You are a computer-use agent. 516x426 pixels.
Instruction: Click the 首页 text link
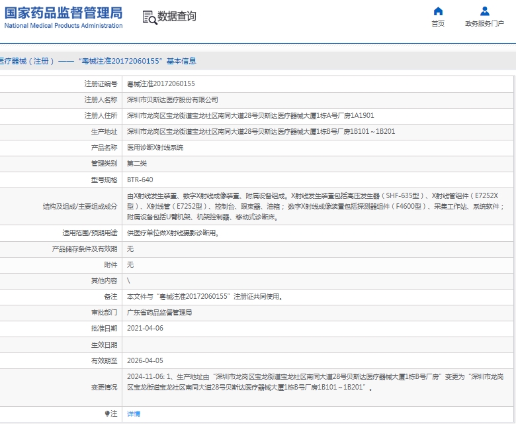pos(438,23)
